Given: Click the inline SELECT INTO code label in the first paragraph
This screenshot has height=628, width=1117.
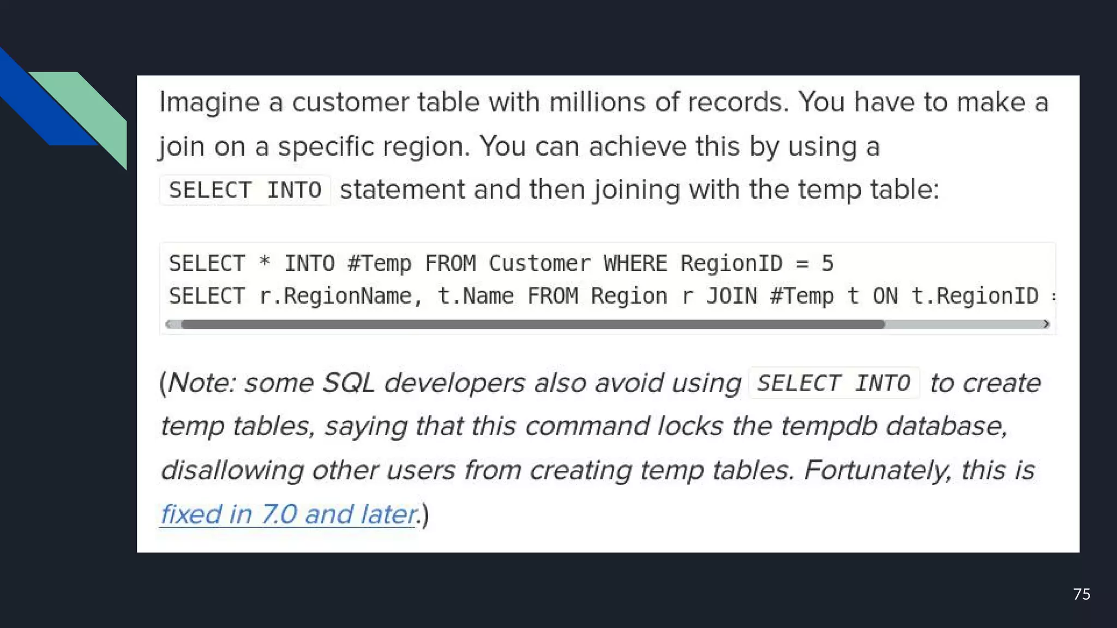Looking at the screenshot, I should click(245, 190).
